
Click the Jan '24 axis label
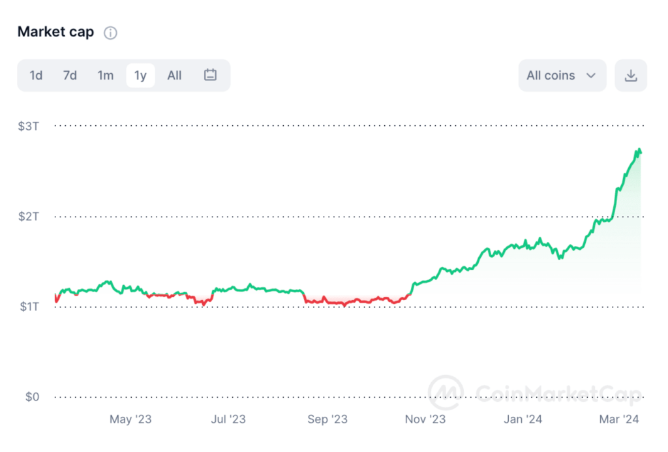coord(523,419)
